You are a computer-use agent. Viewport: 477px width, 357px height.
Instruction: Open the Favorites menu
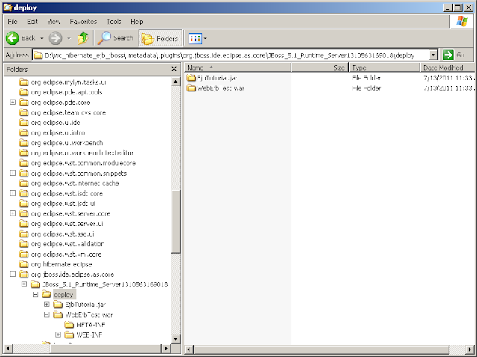click(83, 22)
